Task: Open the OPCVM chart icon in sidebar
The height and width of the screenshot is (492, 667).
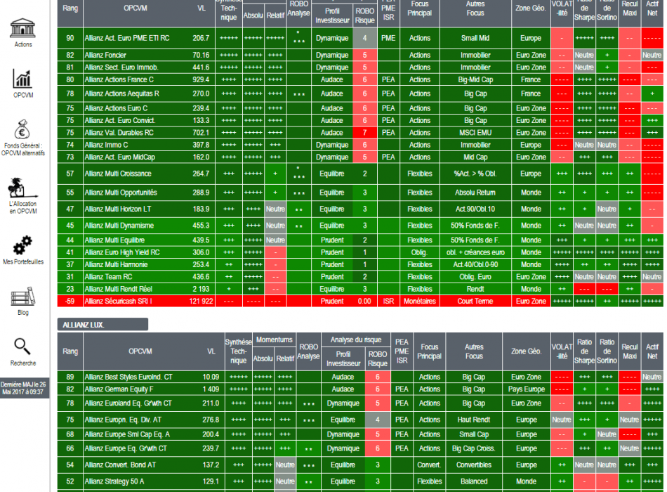Action: pos(23,79)
